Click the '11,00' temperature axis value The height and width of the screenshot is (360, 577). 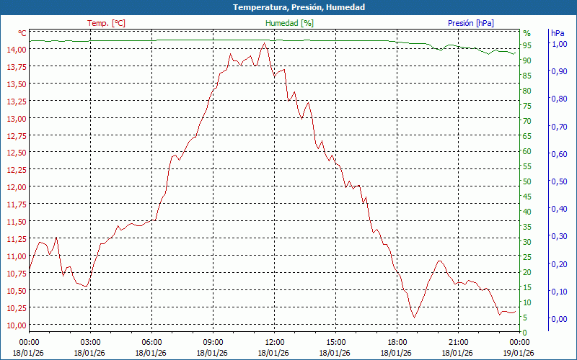pyautogui.click(x=17, y=256)
